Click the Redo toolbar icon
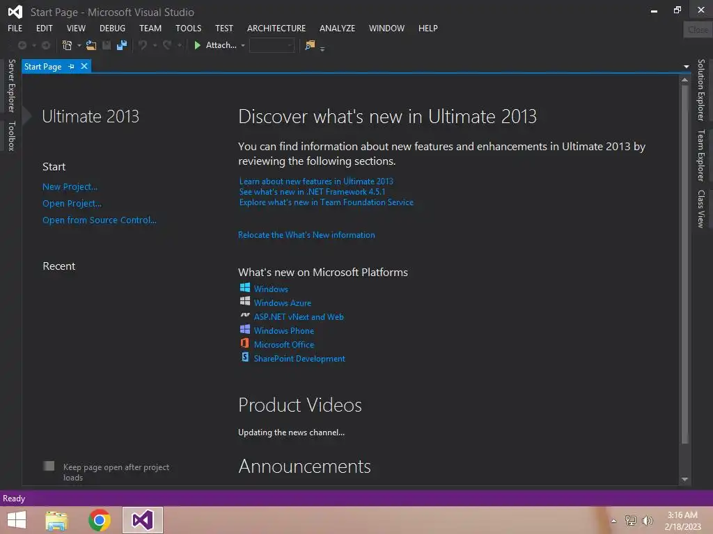Viewport: 713px width, 534px height. [x=167, y=45]
